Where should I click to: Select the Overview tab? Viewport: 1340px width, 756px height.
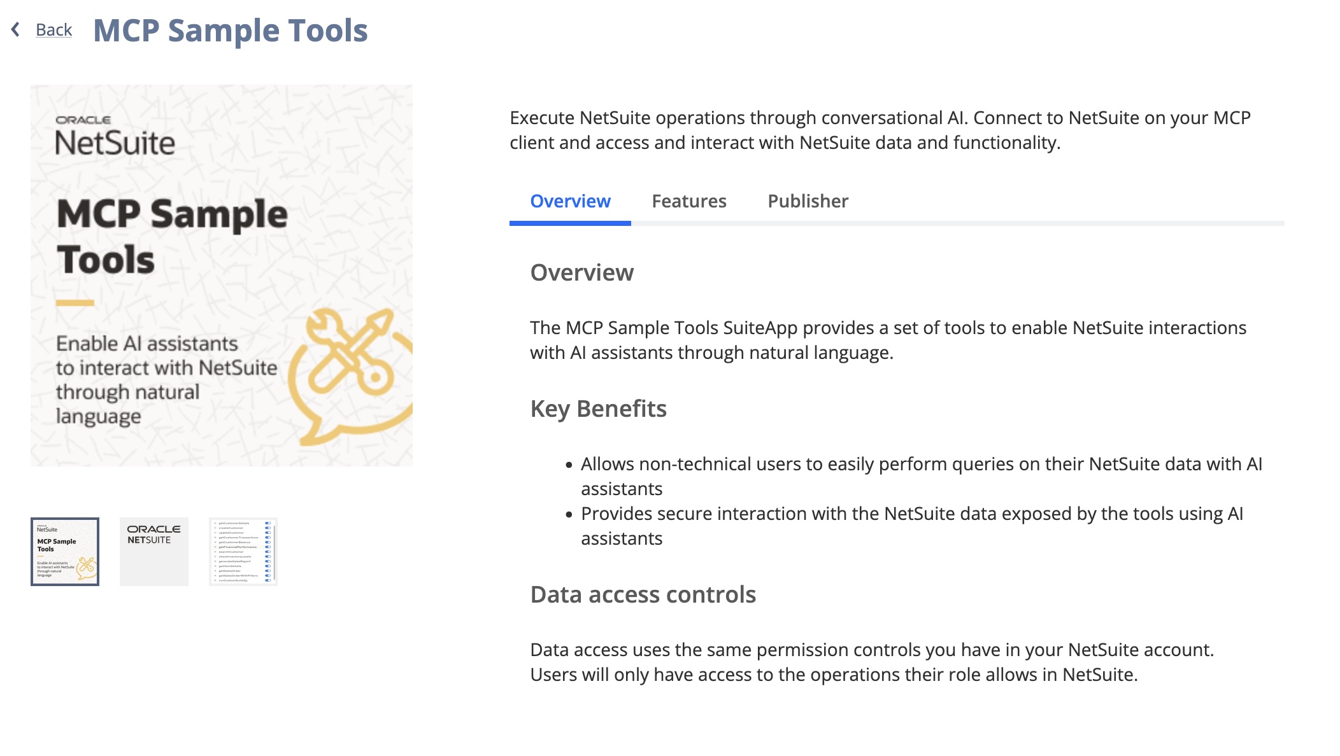point(570,201)
